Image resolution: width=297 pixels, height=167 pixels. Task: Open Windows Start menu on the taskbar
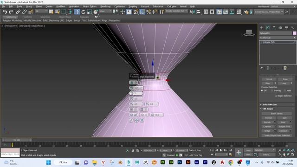point(48,162)
